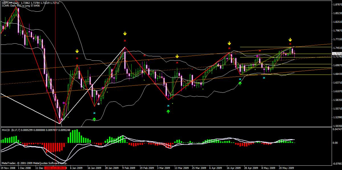Select the green up arrow below the late April 2009 low
Screen dimensions: 342x170
(x=240, y=83)
